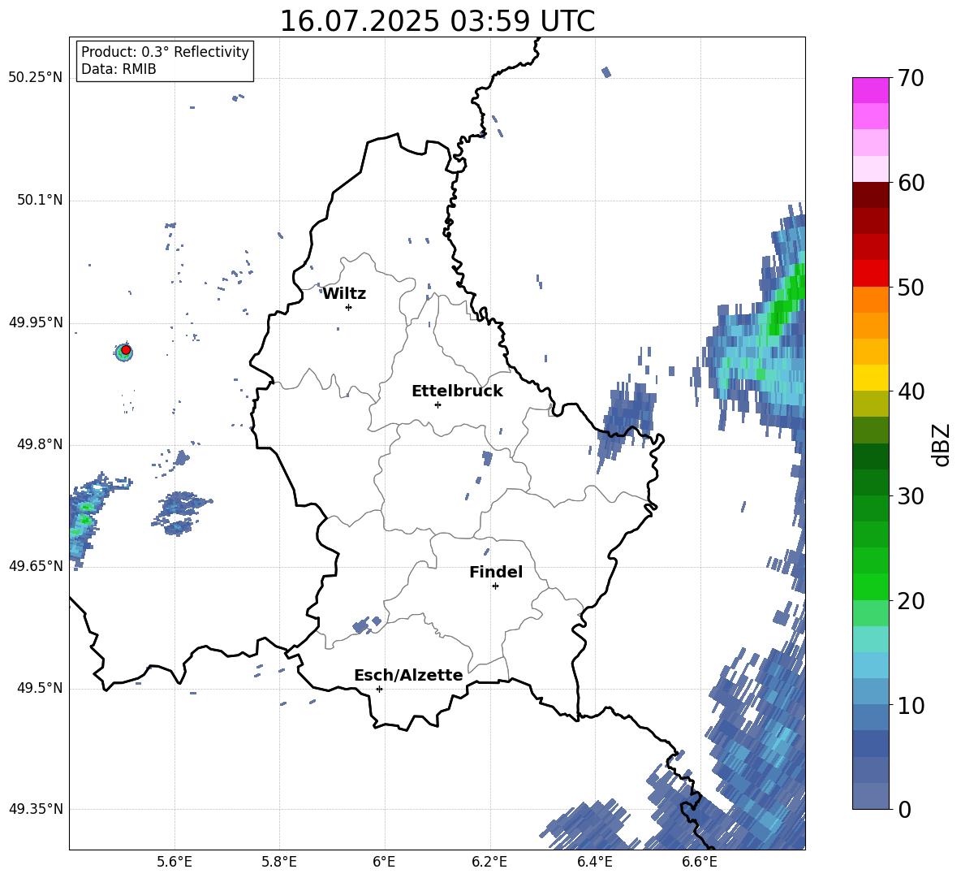Click the 49.8°N latitude label
The image size is (961, 878).
tap(40, 444)
